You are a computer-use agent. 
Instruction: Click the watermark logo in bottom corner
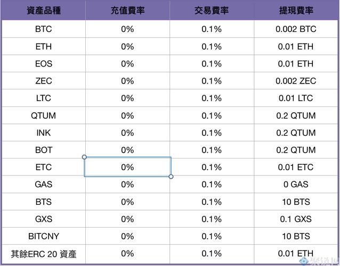[x=319, y=261]
